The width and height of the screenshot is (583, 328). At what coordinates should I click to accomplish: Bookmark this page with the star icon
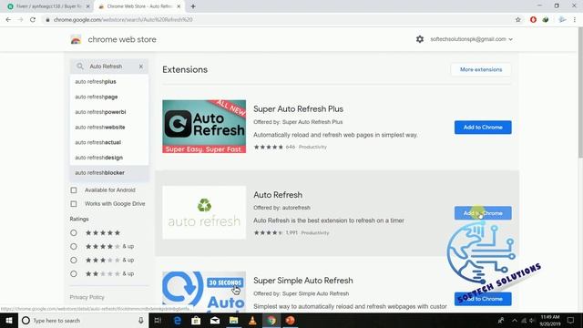(518, 20)
